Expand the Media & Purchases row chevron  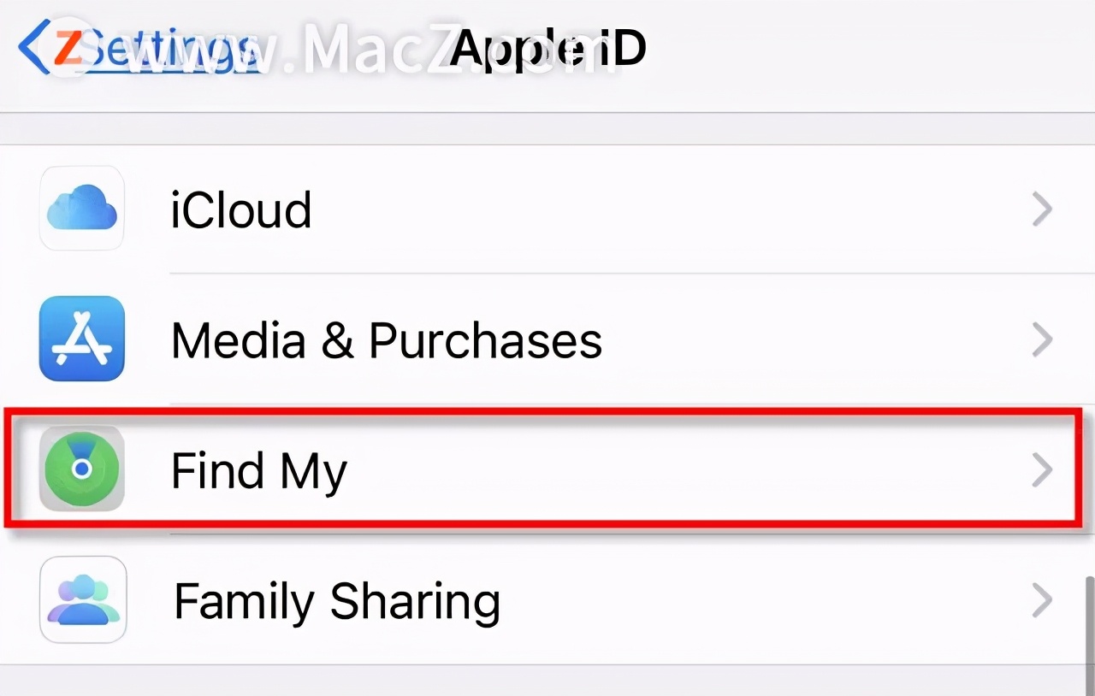1041,339
